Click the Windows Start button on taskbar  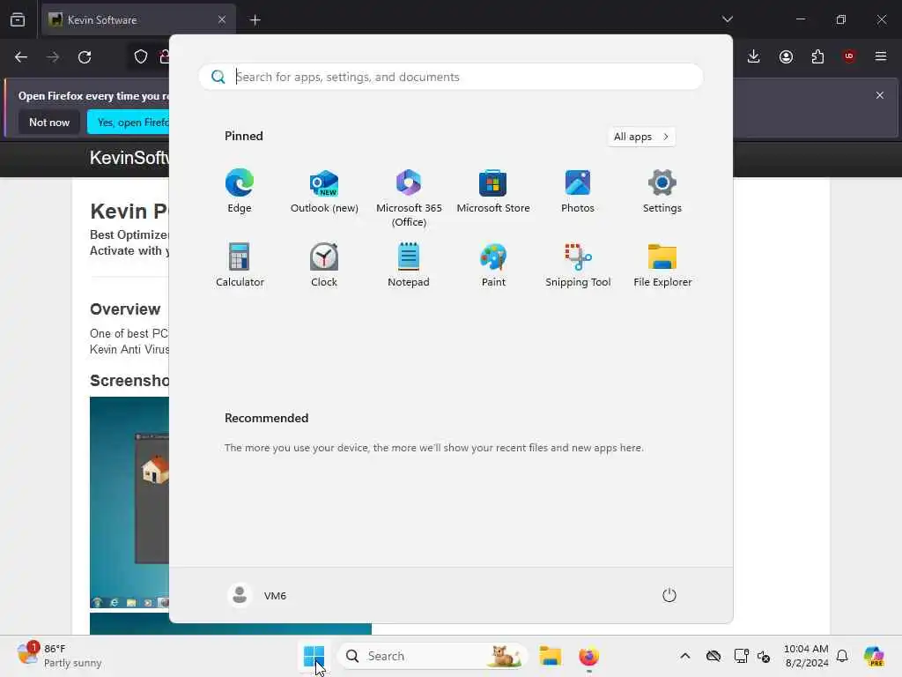point(314,656)
